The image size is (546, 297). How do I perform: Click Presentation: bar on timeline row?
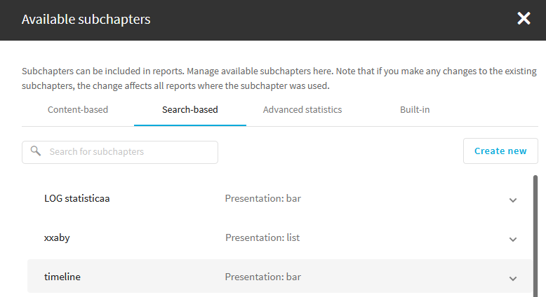point(263,277)
